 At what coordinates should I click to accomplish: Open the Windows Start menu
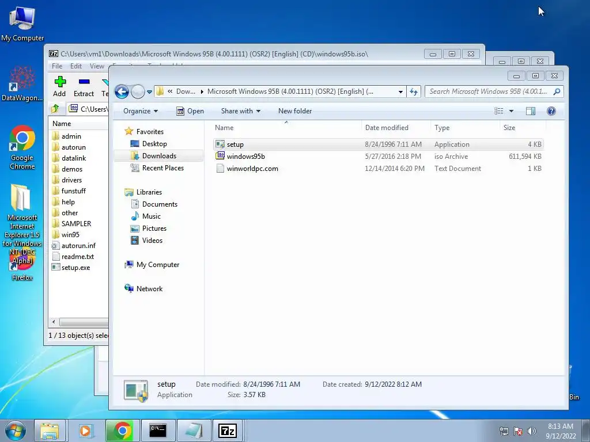[16, 430]
